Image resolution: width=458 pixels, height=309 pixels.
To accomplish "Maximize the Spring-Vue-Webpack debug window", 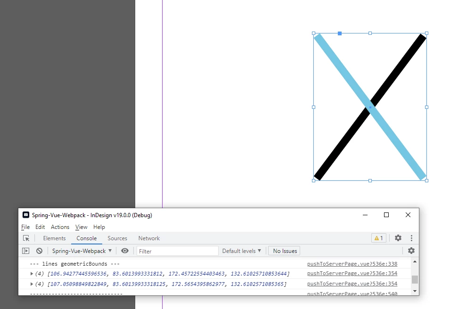I will [x=386, y=215].
